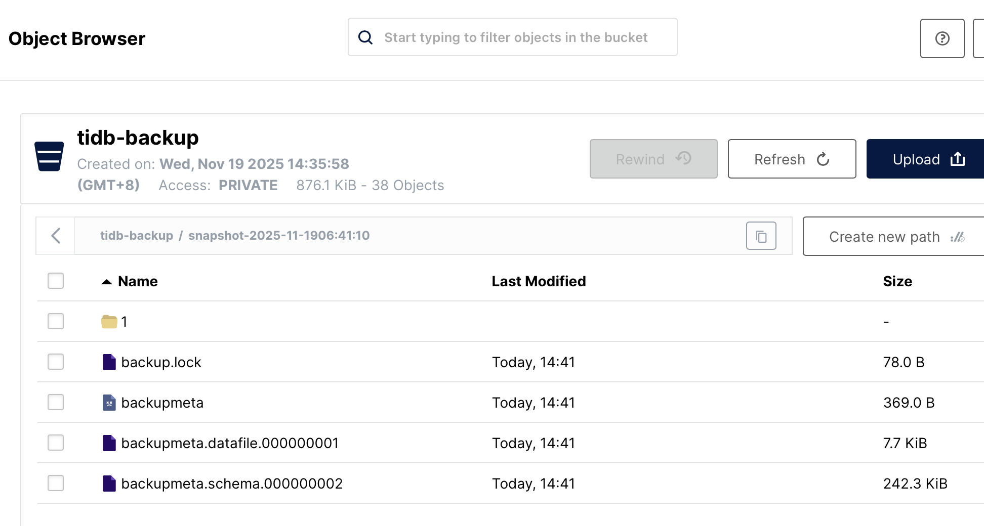Click the tidb-backup bucket icon

click(x=49, y=156)
